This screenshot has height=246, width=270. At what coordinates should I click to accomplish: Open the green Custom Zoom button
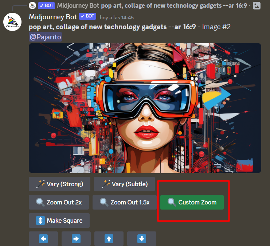[x=192, y=202]
